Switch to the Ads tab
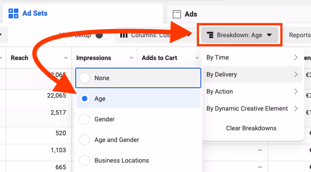Viewport: 311px width, 172px height. (239, 14)
